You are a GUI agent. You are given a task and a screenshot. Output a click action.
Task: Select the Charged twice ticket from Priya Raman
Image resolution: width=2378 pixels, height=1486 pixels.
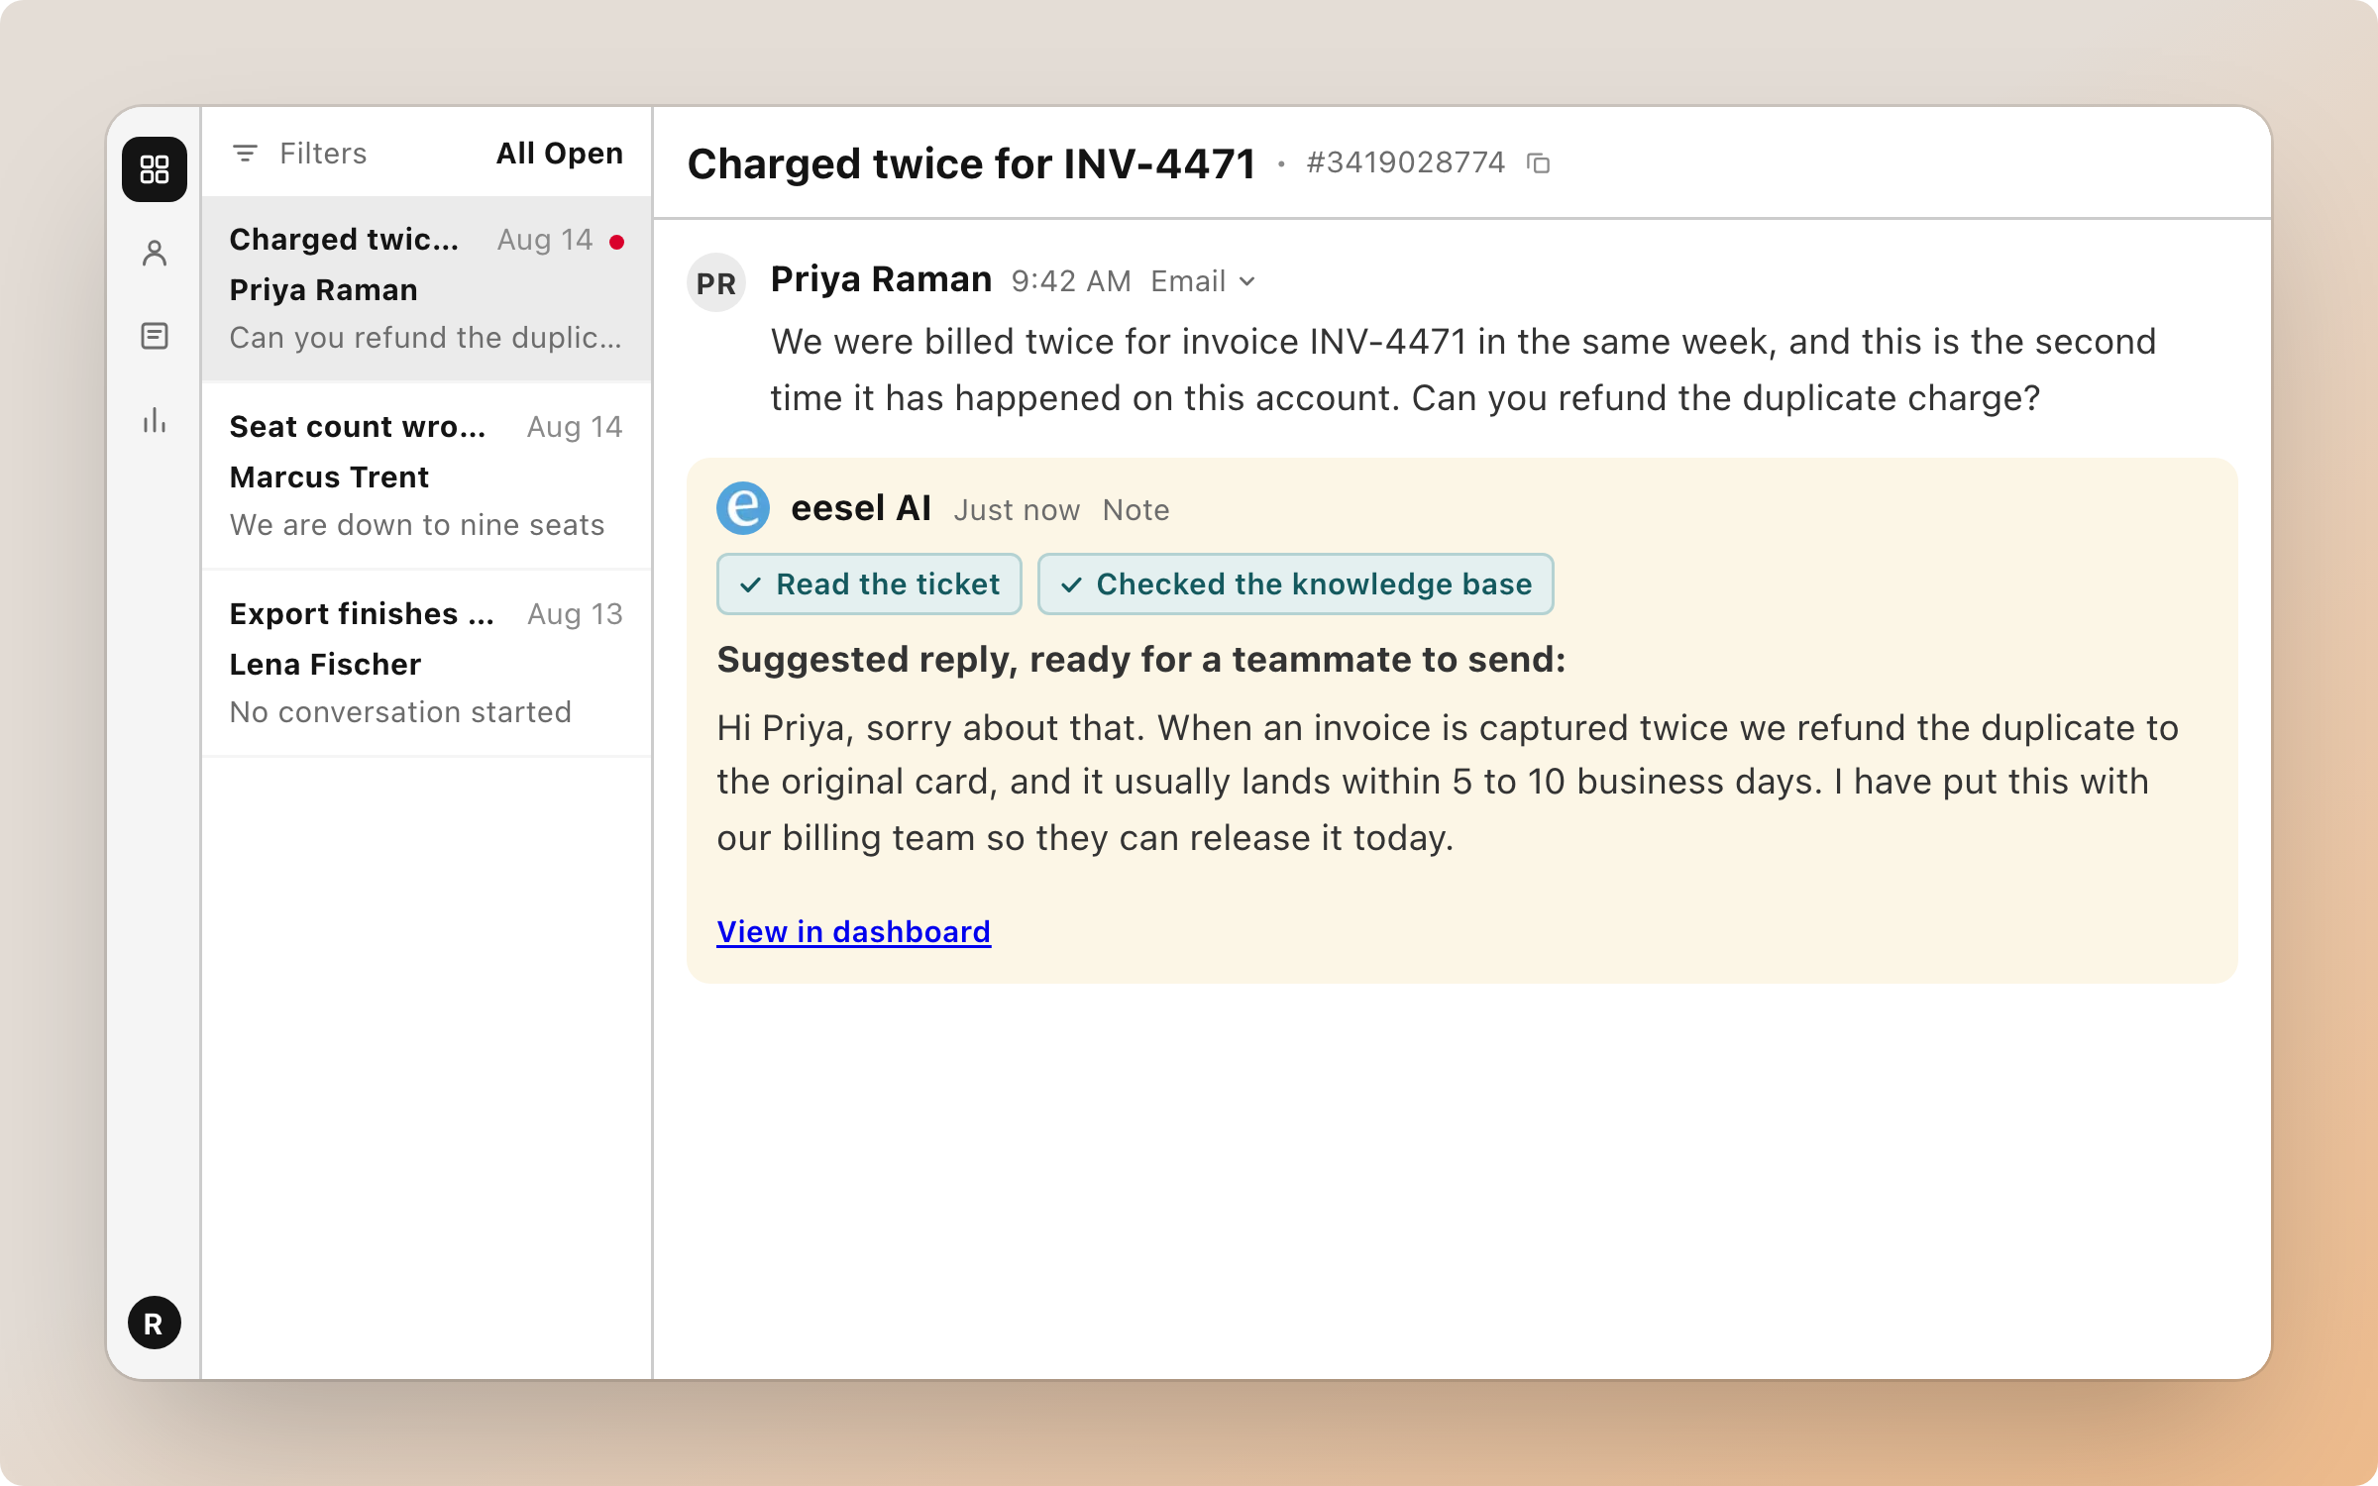tap(426, 288)
